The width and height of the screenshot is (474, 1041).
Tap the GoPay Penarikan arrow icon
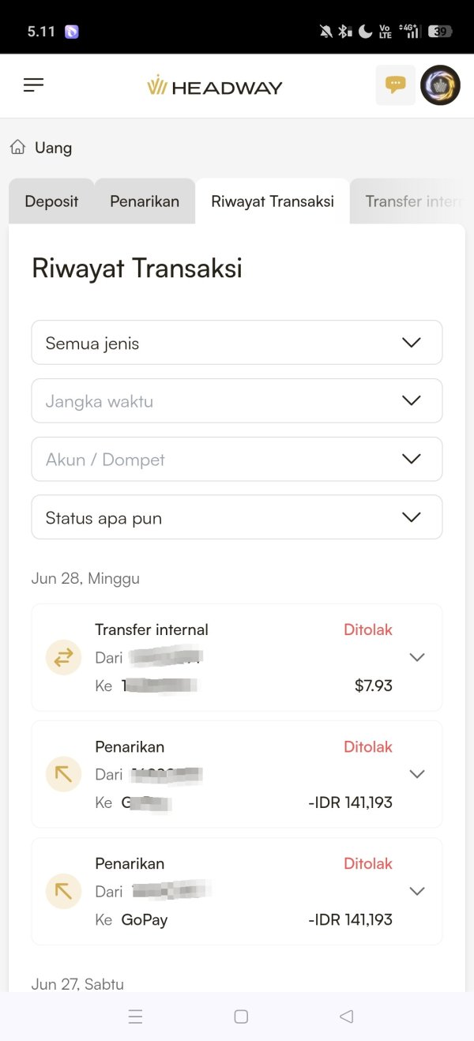[63, 891]
